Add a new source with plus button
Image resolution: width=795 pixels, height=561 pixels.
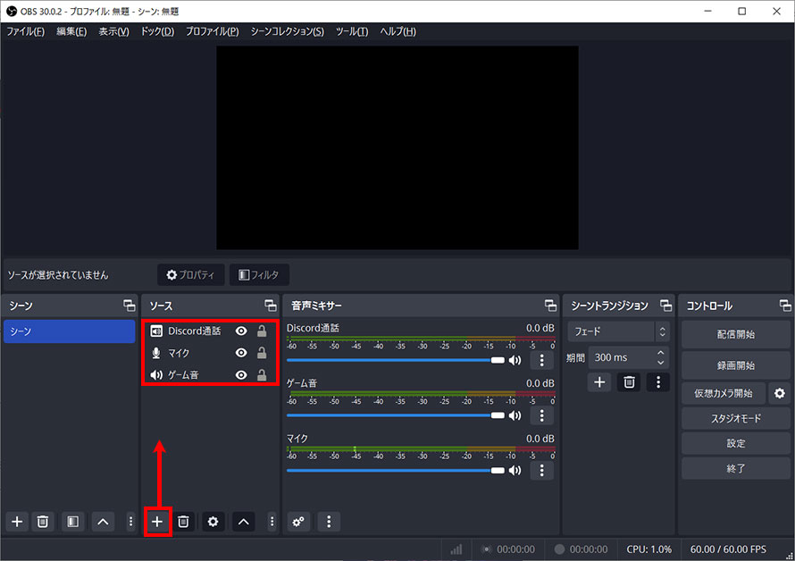point(157,522)
